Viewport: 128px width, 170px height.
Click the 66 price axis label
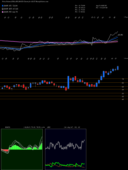coord(123,83)
